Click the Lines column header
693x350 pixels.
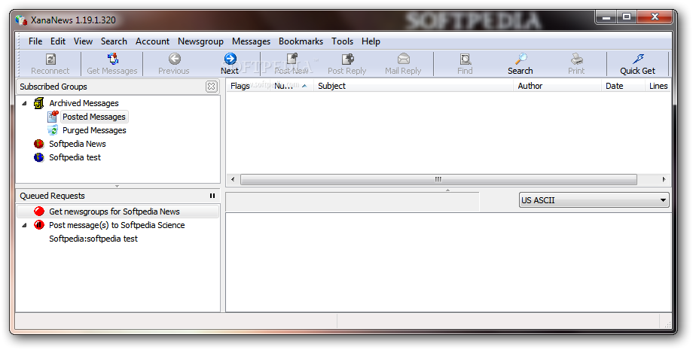coord(658,86)
